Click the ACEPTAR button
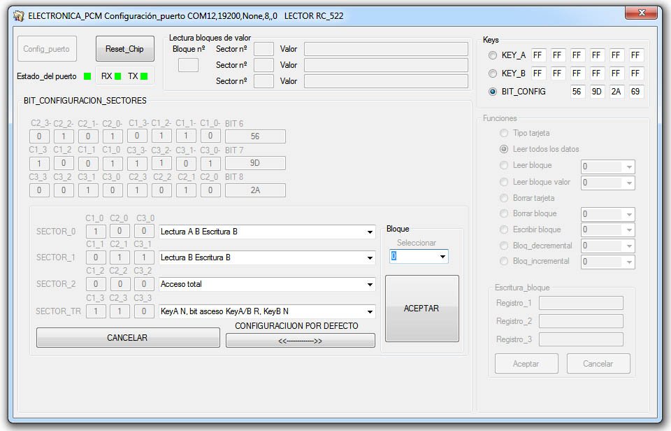This screenshot has height=431, width=671. [x=421, y=309]
